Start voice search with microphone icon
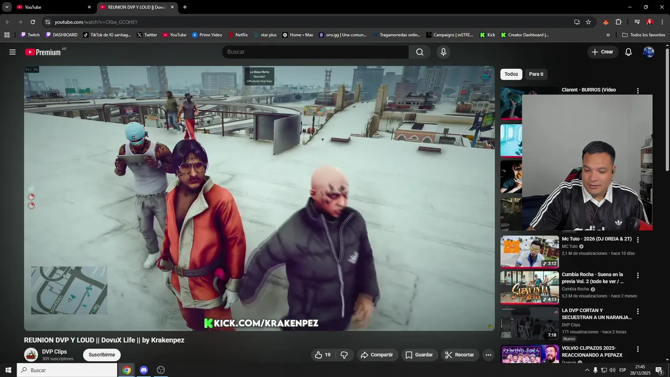The image size is (670, 377). [443, 52]
